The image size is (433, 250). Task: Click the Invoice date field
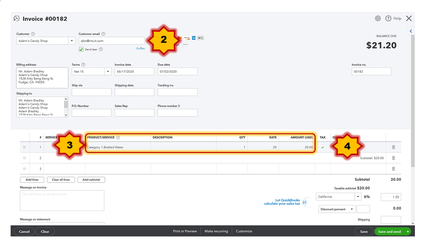point(134,71)
